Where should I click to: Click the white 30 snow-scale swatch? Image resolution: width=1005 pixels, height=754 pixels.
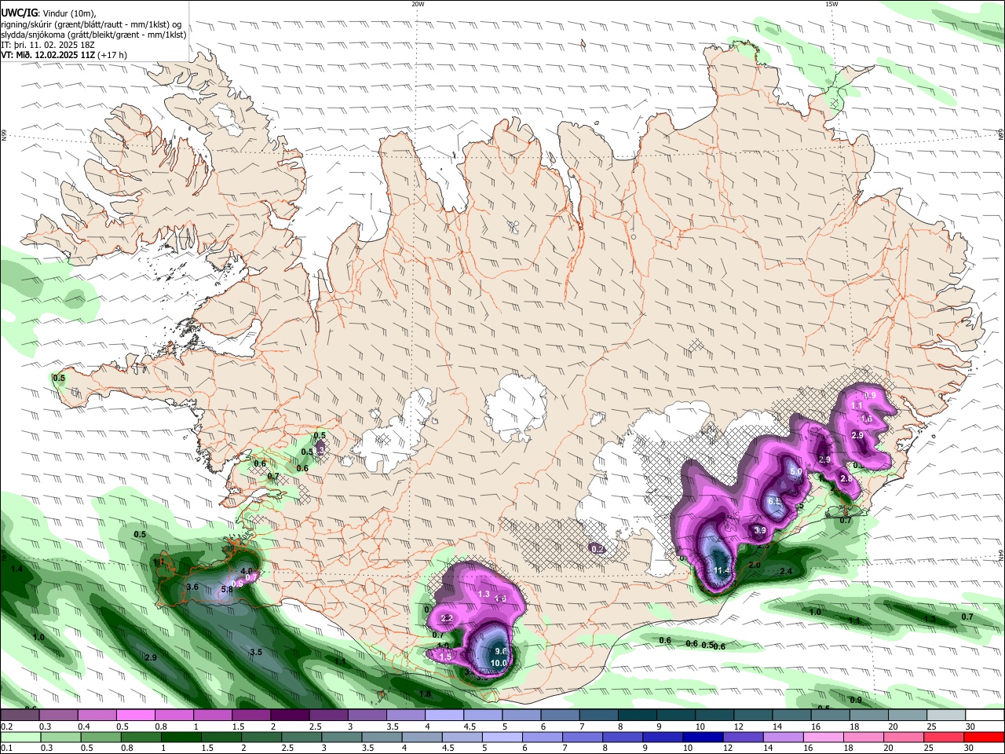(x=985, y=716)
